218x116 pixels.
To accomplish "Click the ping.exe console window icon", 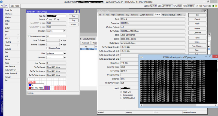I will tap(141, 56).
